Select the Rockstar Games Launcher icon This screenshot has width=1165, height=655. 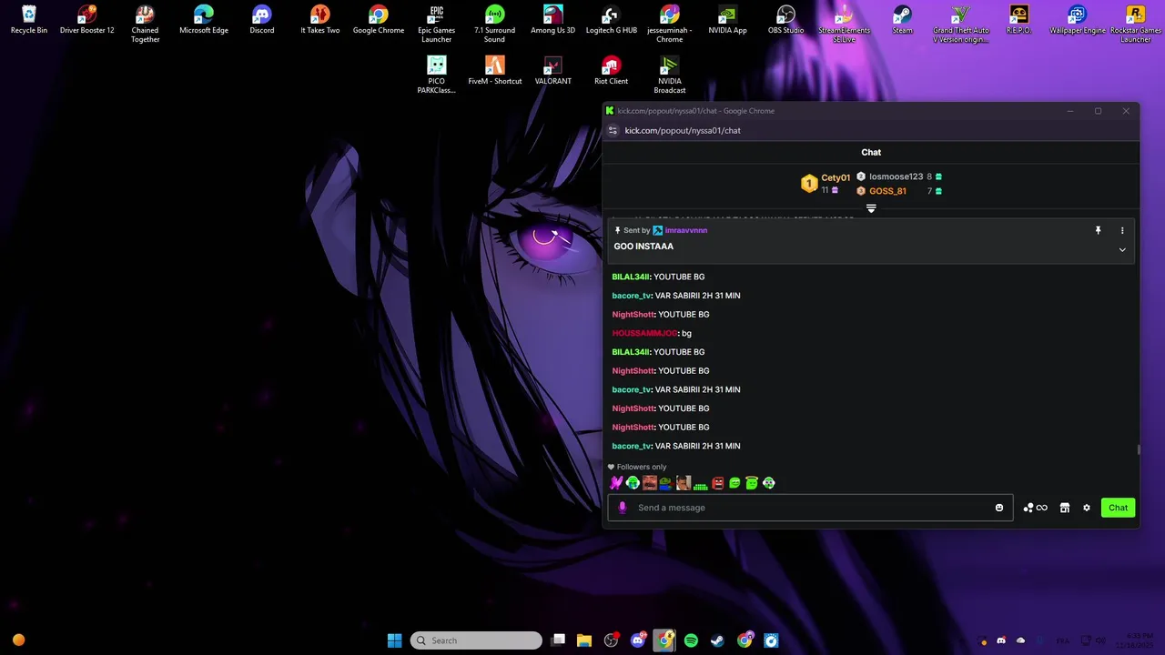click(1135, 25)
